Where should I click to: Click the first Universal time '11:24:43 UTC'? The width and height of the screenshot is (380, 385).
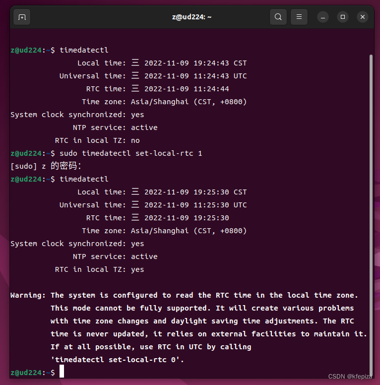220,76
